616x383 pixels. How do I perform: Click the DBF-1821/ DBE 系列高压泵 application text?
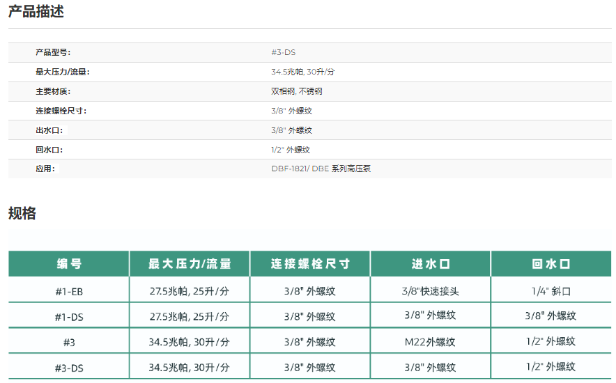[321, 169]
